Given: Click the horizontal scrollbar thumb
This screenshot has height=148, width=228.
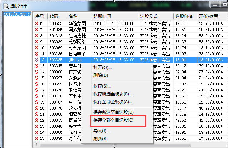Looking at the screenshot, I should (x=115, y=144).
